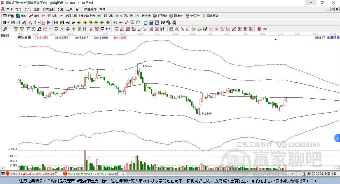Click the blue-red infinity loop icon
Screen dimensions: 340x184
(x=265, y=29)
